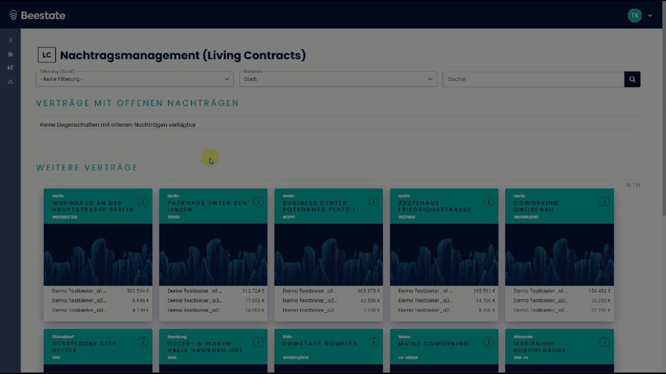666x374 pixels.
Task: Click info icon on Düsseldorf City Office
Action: click(143, 342)
